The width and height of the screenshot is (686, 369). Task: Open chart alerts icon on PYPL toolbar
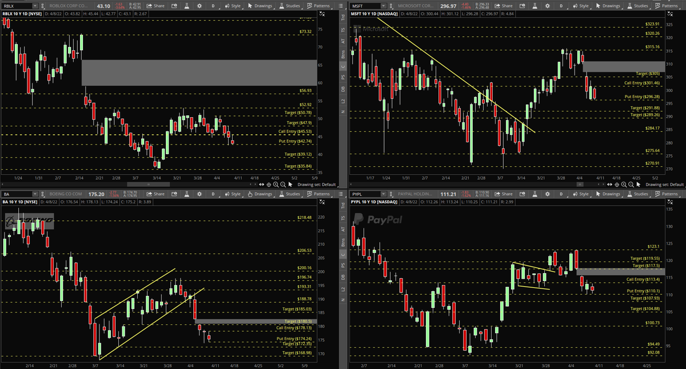(523, 194)
